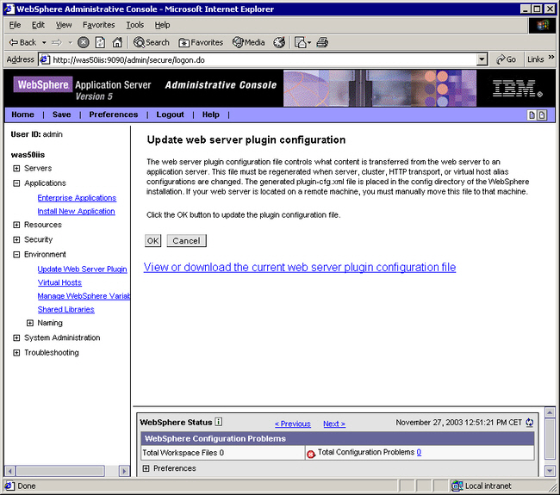The image size is (560, 495).
Task: Click the WebSphere Status info icon
Action: click(219, 422)
